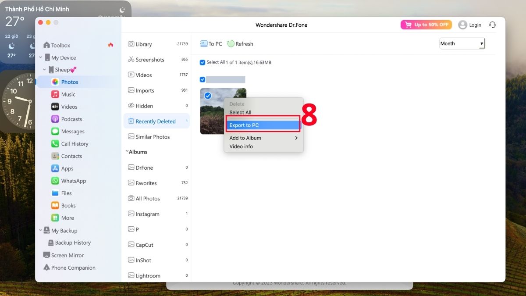
Task: Open the Contacts section icon
Action: coord(55,156)
